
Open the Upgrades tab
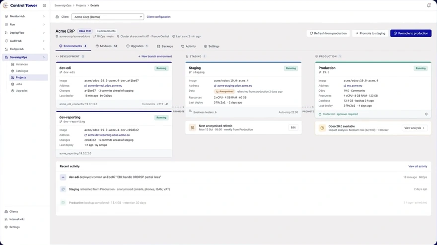(137, 46)
